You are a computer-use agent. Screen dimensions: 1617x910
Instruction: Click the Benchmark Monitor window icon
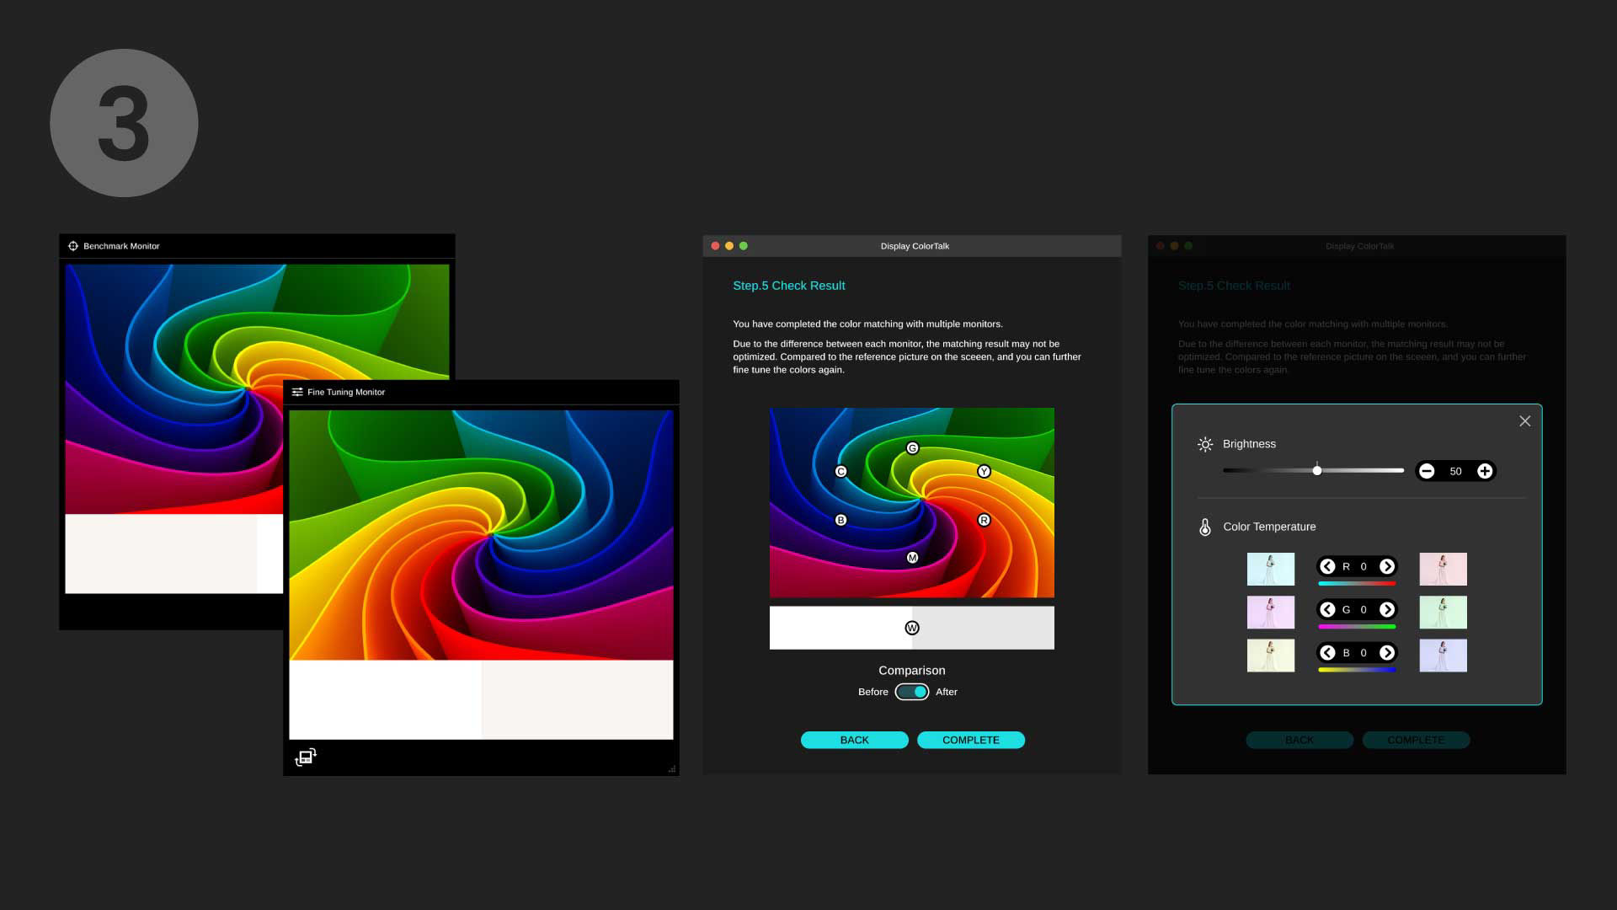(x=74, y=245)
